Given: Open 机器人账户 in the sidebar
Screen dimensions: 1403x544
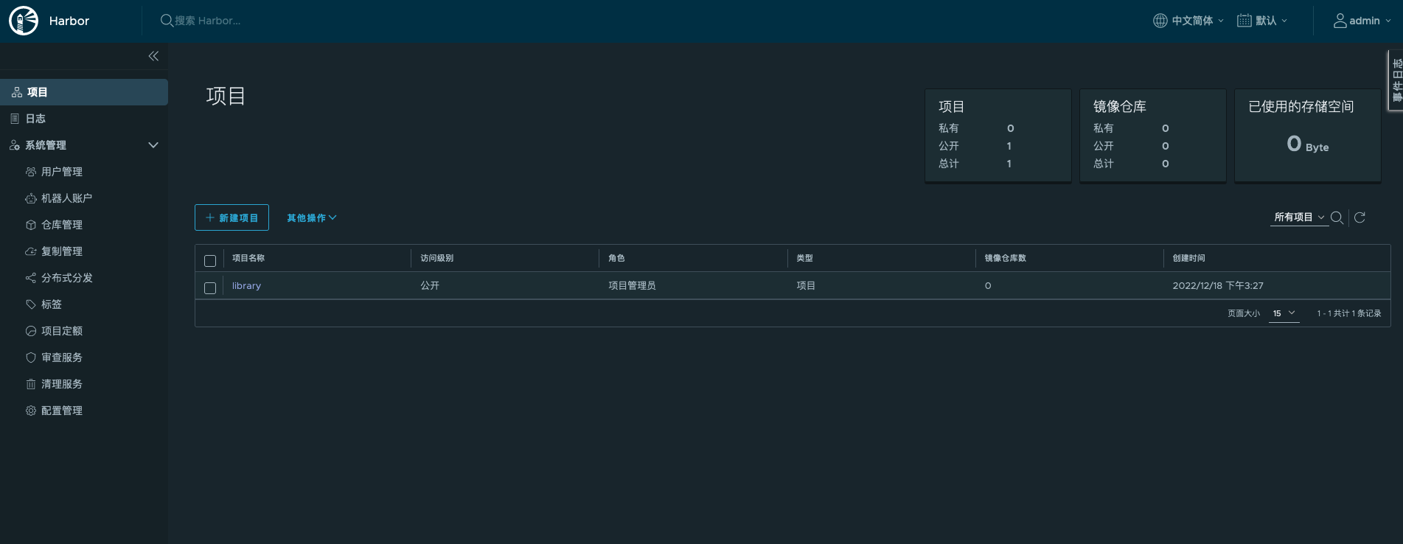Looking at the screenshot, I should pyautogui.click(x=66, y=198).
